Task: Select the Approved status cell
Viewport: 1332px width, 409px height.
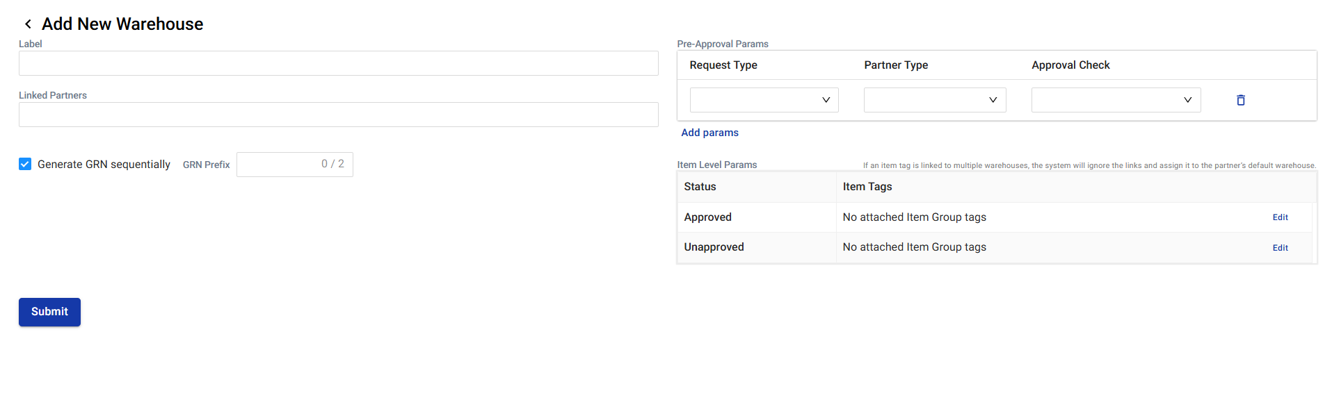Action: pos(707,217)
